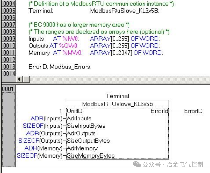Click network number 0001 in the gutter
The height and width of the screenshot is (173, 210).
(x=8, y=89)
